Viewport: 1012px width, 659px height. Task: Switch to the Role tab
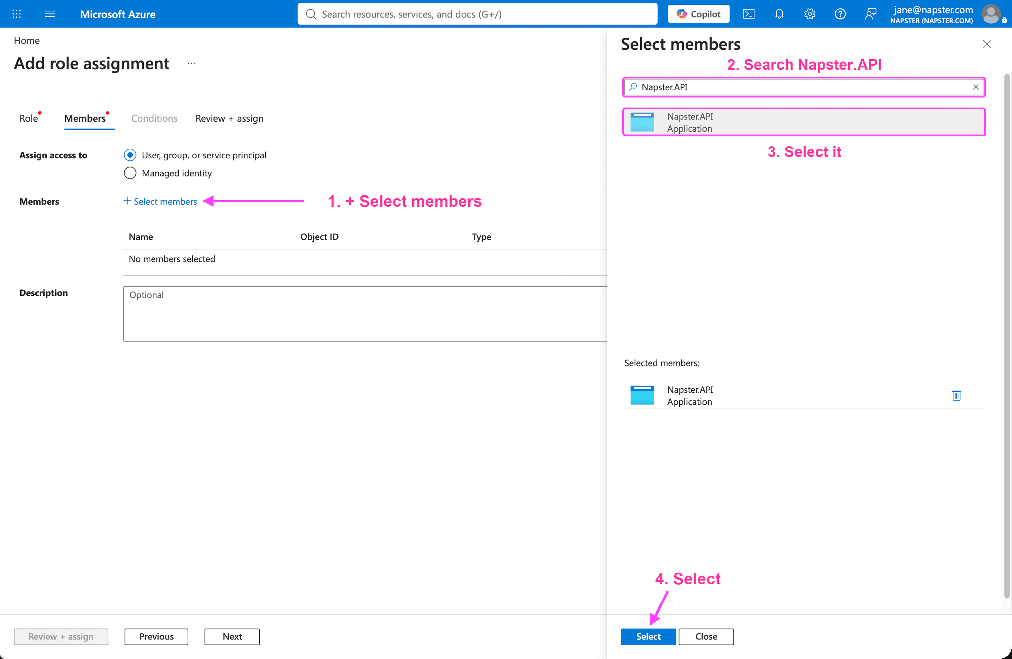pyautogui.click(x=28, y=118)
